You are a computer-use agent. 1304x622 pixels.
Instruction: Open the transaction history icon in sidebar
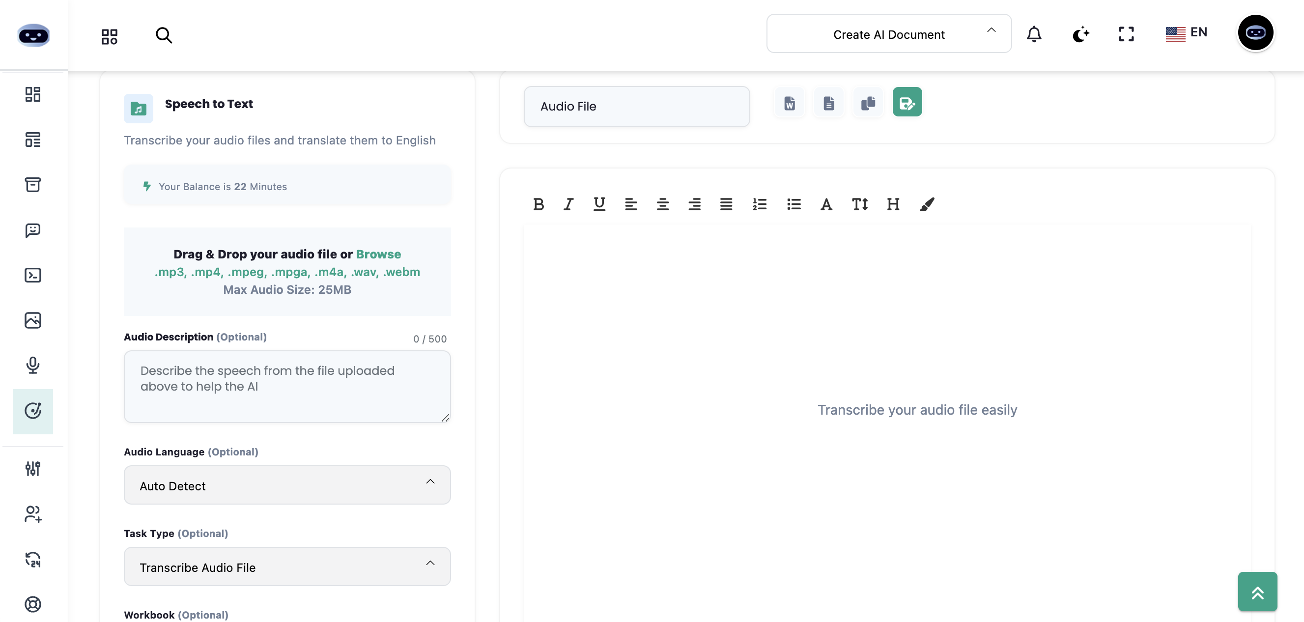(x=32, y=559)
